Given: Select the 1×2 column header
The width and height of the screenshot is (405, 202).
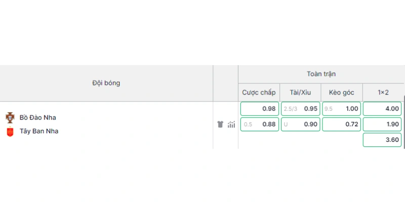Looking at the screenshot, I should [383, 92].
